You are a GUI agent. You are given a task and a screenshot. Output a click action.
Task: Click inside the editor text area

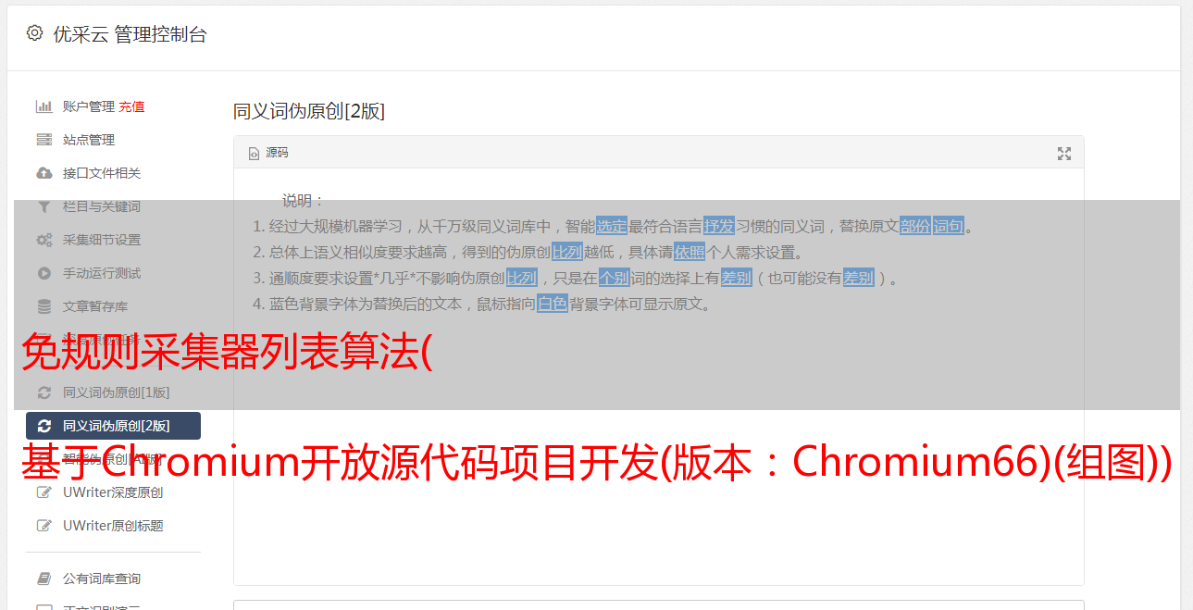point(658,444)
